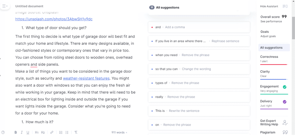Set Heading 2 style
Viewport: 295px width, 137px height.
click(43, 132)
